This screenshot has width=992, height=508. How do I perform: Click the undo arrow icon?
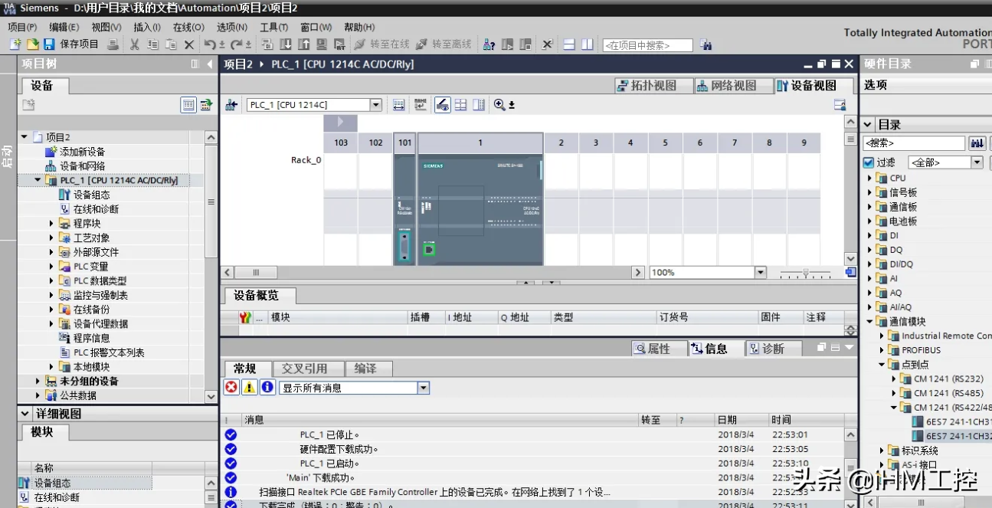coord(211,44)
